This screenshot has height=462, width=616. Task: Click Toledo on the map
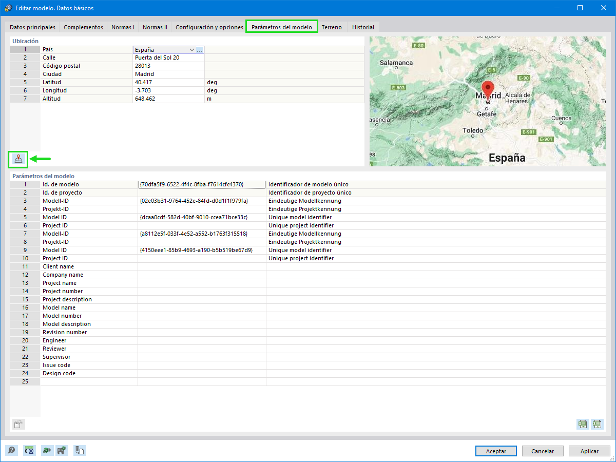click(473, 130)
